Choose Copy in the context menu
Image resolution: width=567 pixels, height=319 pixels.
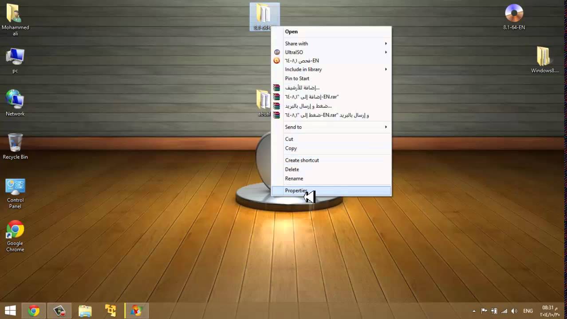click(x=331, y=148)
